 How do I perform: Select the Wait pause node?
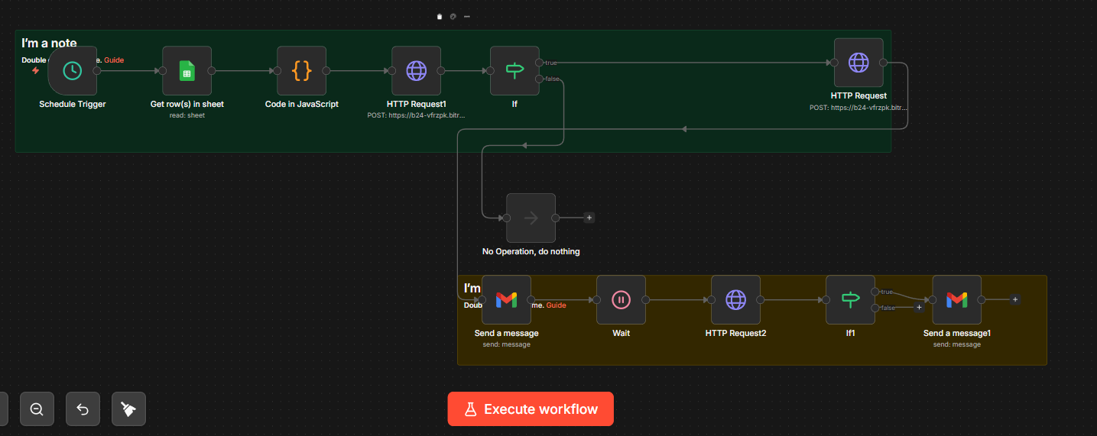621,300
